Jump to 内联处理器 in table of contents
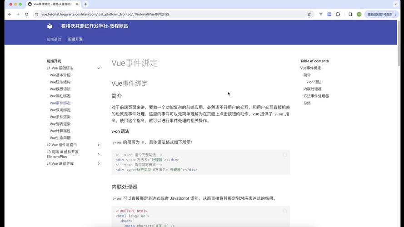The width and height of the screenshot is (404, 227). click(x=312, y=89)
